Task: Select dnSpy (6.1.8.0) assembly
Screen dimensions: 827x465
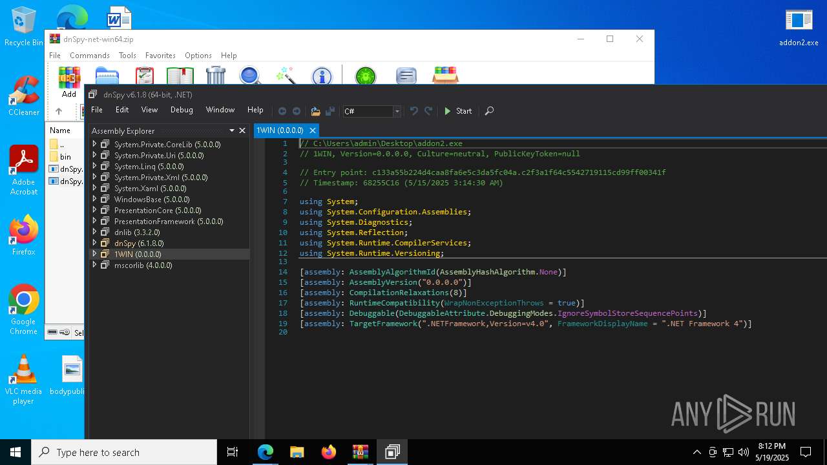Action: coord(139,243)
